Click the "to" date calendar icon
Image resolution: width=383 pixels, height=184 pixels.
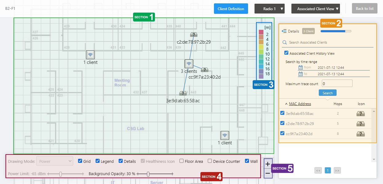tap(301, 74)
